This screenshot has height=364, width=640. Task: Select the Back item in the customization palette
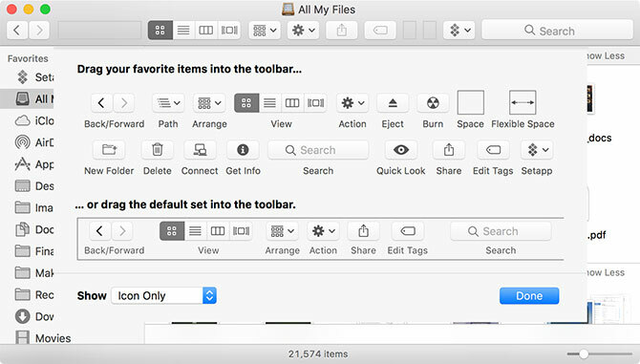[x=101, y=103]
